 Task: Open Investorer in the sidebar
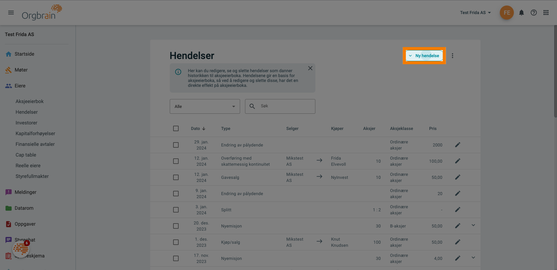(26, 123)
